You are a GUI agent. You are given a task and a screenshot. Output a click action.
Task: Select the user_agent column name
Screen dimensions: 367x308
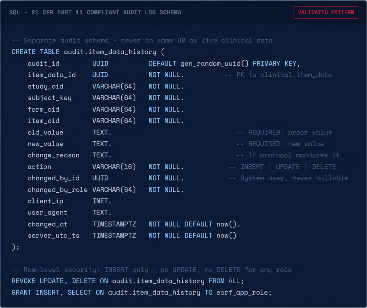[47, 213]
